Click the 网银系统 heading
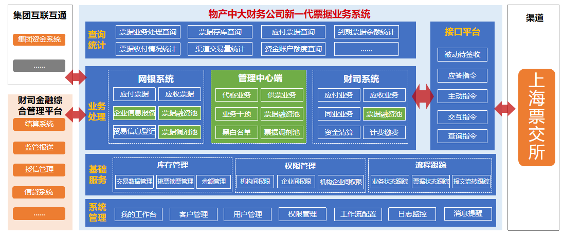563x238 pixels. pyautogui.click(x=156, y=78)
